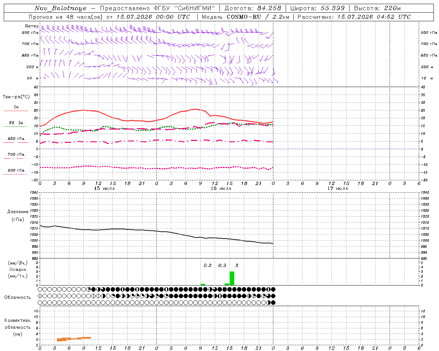
Task: Click the Давление (гПа) axis label
Action: pyautogui.click(x=18, y=216)
